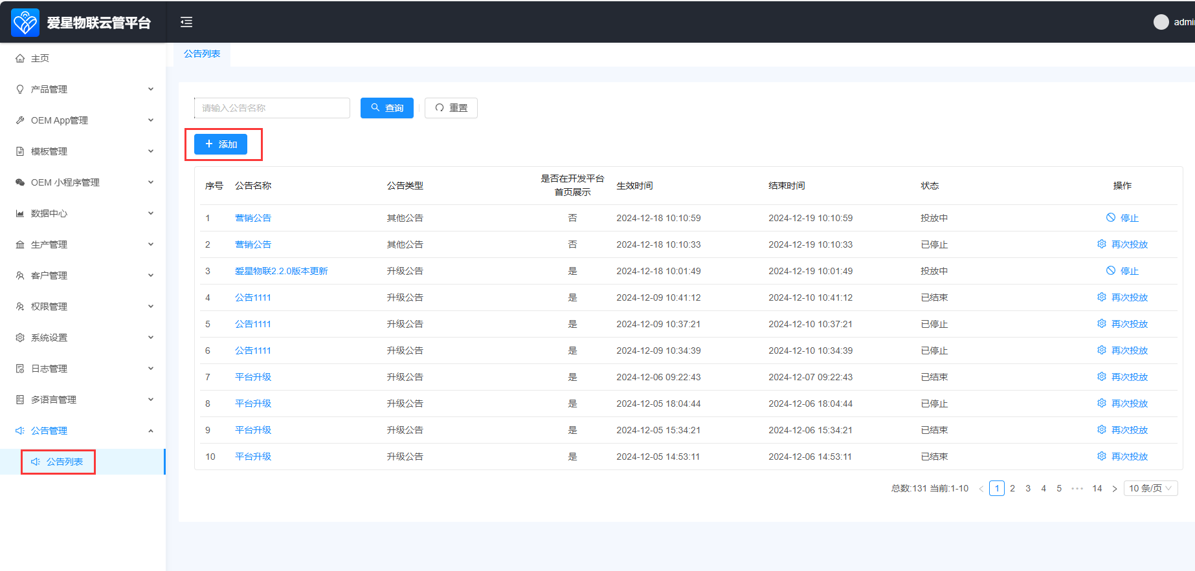1195x571 pixels.
Task: Go to pagination page 2
Action: coord(1012,488)
